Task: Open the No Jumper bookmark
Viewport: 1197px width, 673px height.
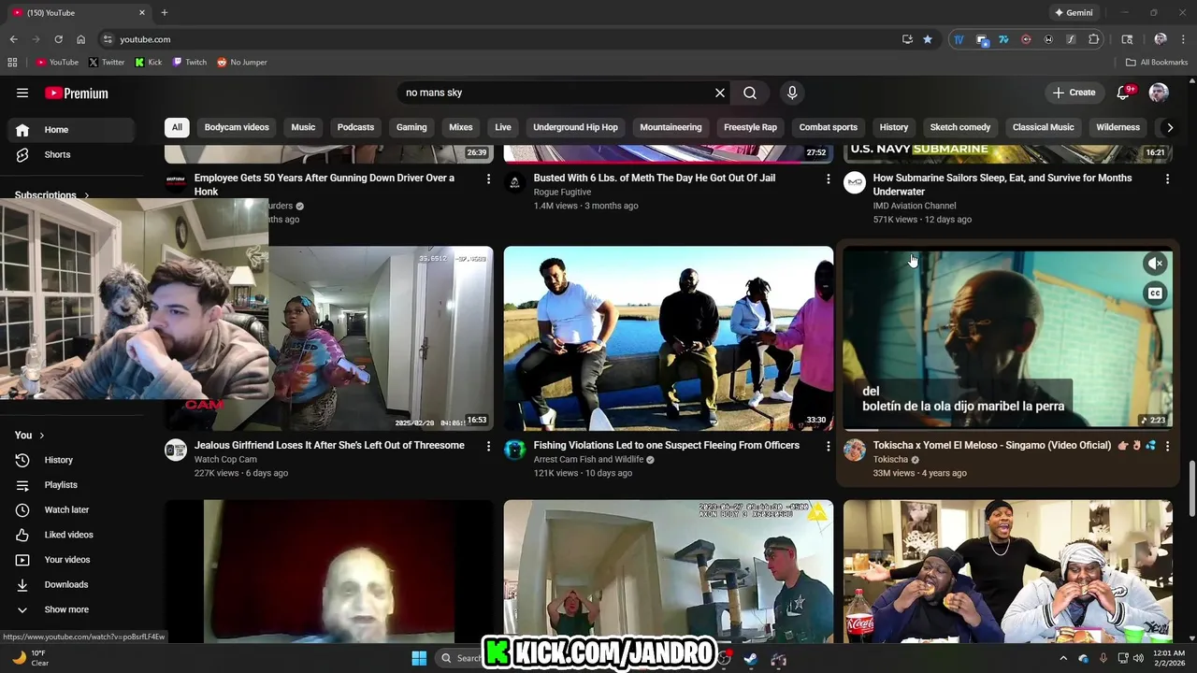Action: [x=242, y=63]
